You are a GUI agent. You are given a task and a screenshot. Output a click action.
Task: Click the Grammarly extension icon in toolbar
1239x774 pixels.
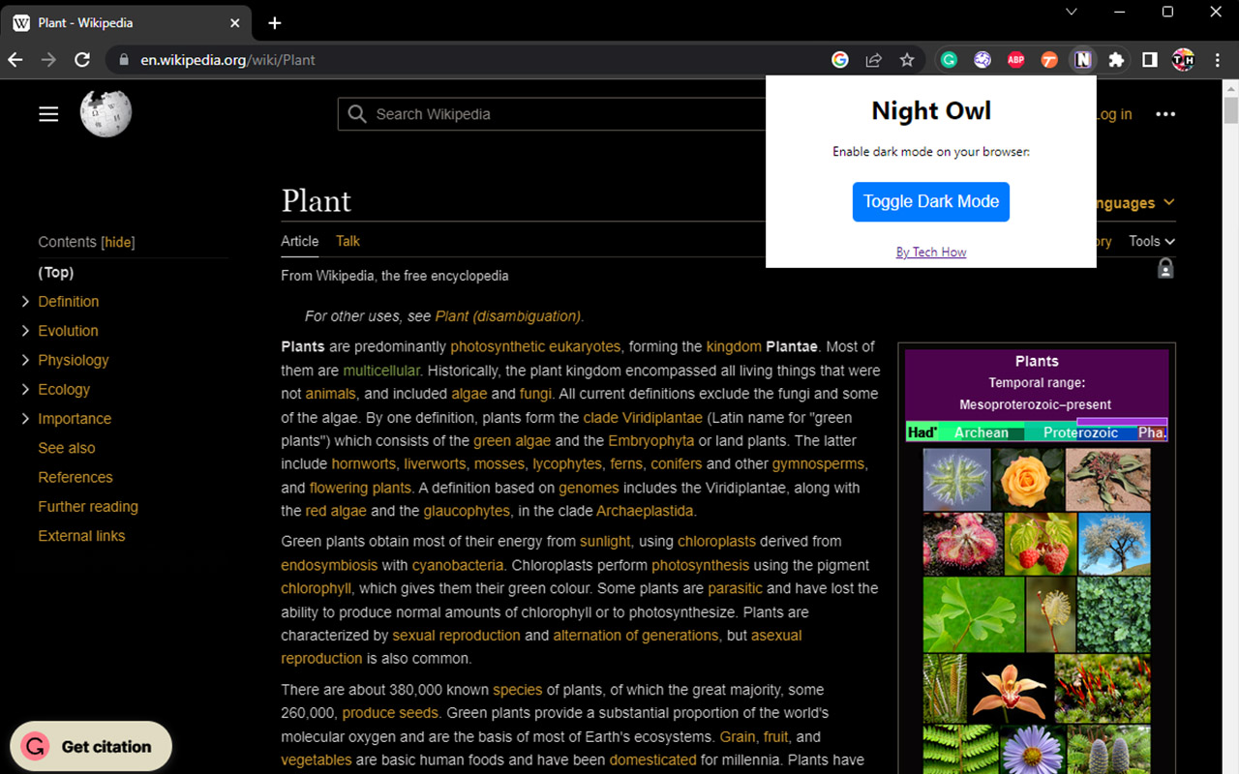pos(950,60)
